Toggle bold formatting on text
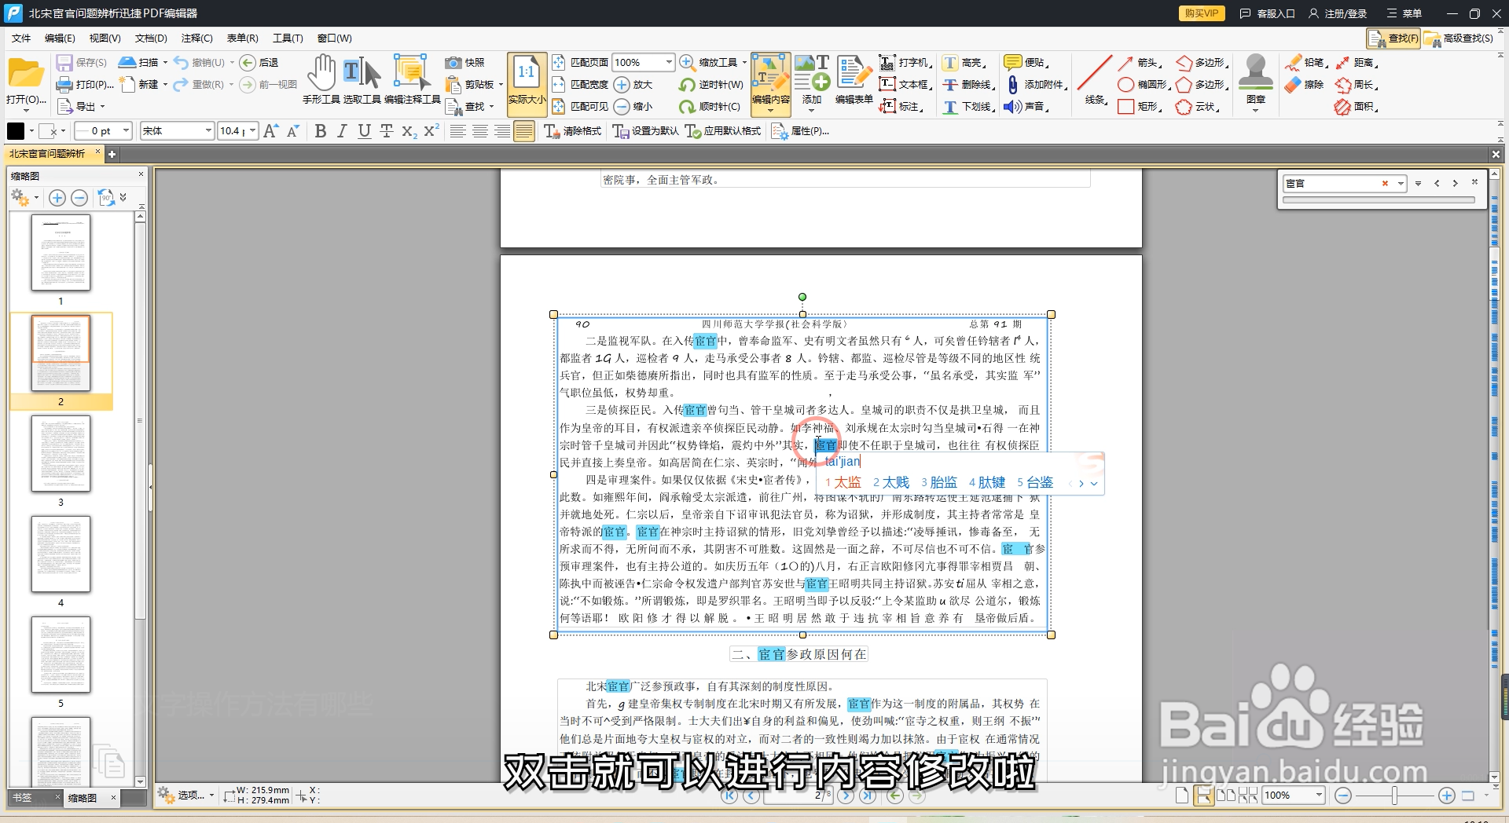 [x=320, y=131]
